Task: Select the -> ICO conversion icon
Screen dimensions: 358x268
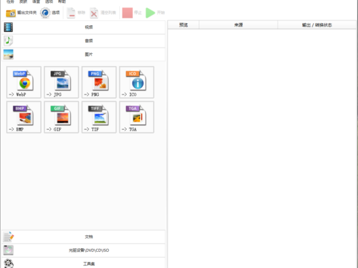Action: click(137, 82)
